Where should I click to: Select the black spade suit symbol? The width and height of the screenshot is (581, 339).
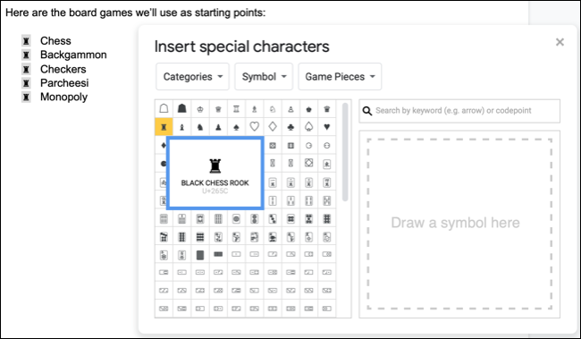[236, 127]
